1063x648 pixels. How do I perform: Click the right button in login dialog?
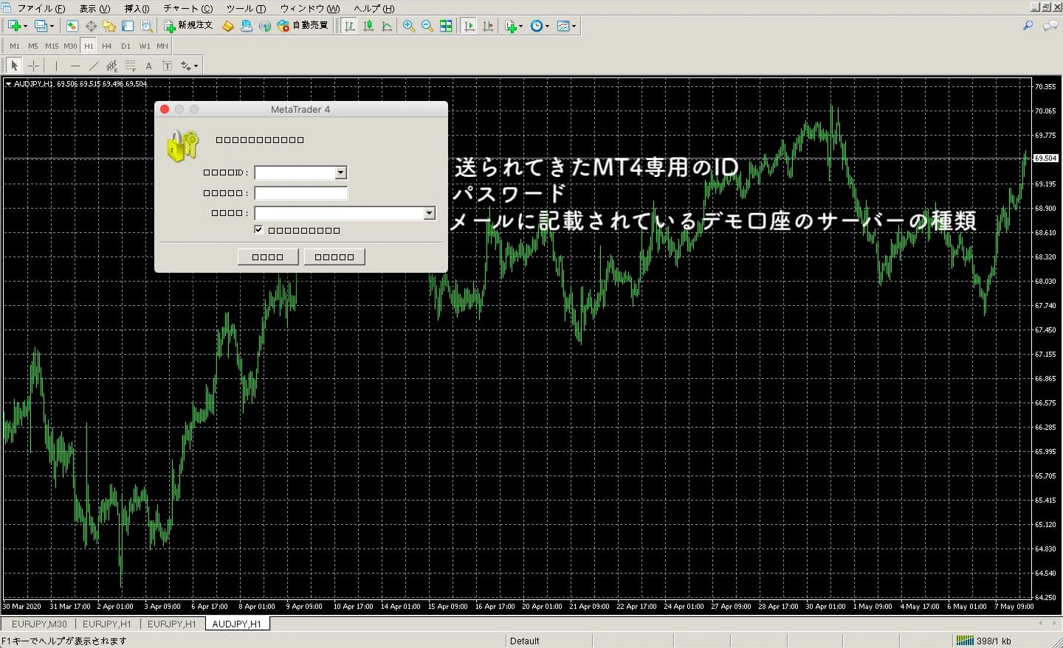tap(334, 257)
